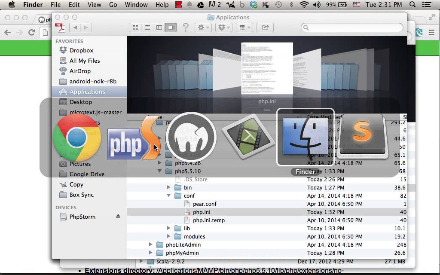The image size is (440, 275).
Task: Pick the film-strip screen recorder app icon
Action: click(248, 137)
